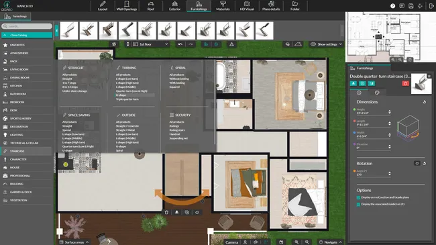Select the Staircase category
This screenshot has width=436, height=245.
17,151
